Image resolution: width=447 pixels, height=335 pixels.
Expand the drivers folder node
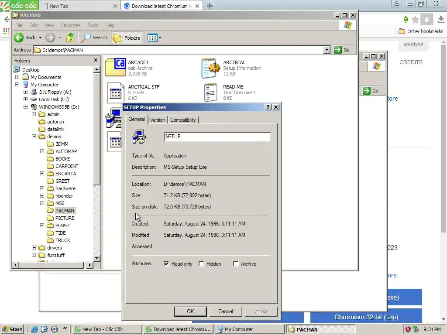click(34, 247)
